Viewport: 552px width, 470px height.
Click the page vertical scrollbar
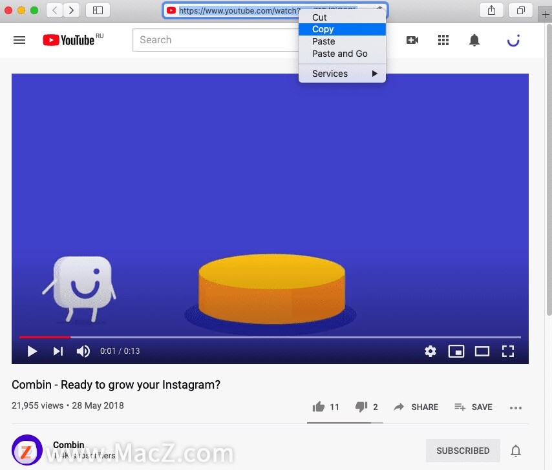[549, 169]
